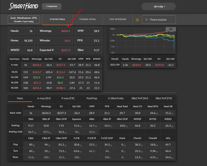The image size is (207, 166).
Task: Click the -$494.4 NL500 winnings cell
Action: [x=37, y=88]
